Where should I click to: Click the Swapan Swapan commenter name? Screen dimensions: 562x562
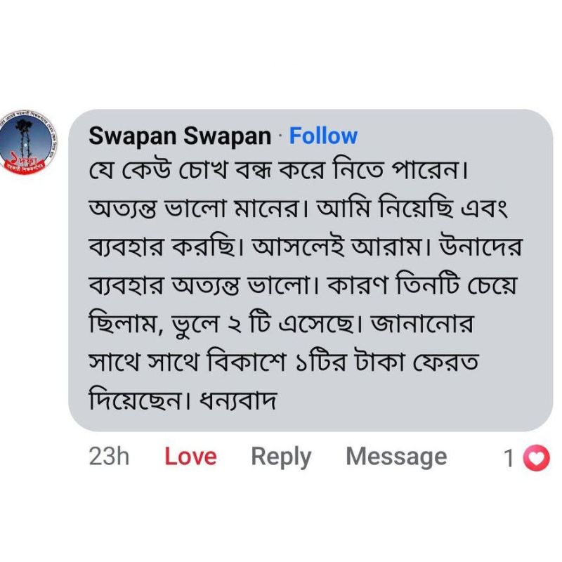pyautogui.click(x=180, y=136)
